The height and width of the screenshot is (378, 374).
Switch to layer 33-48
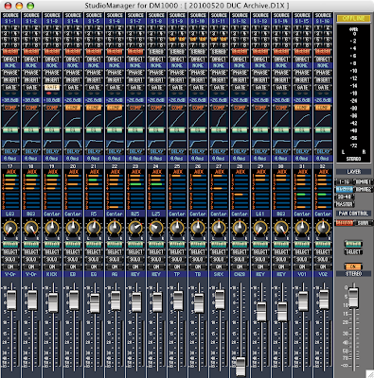(x=344, y=197)
